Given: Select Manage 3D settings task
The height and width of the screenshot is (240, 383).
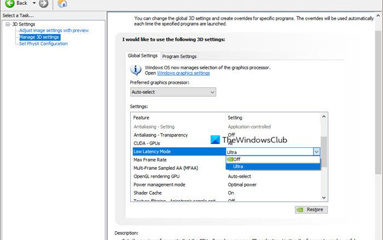Looking at the screenshot, I should coord(39,37).
